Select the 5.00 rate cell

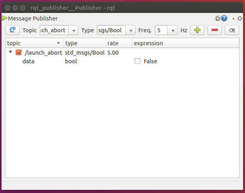coord(113,53)
